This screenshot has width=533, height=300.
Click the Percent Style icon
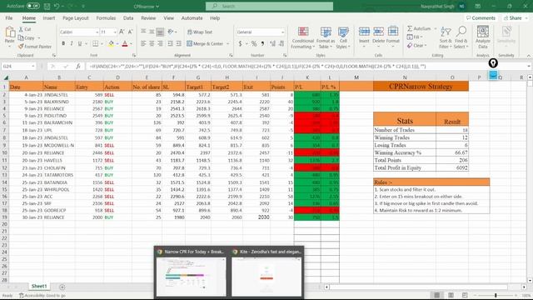tap(254, 43)
